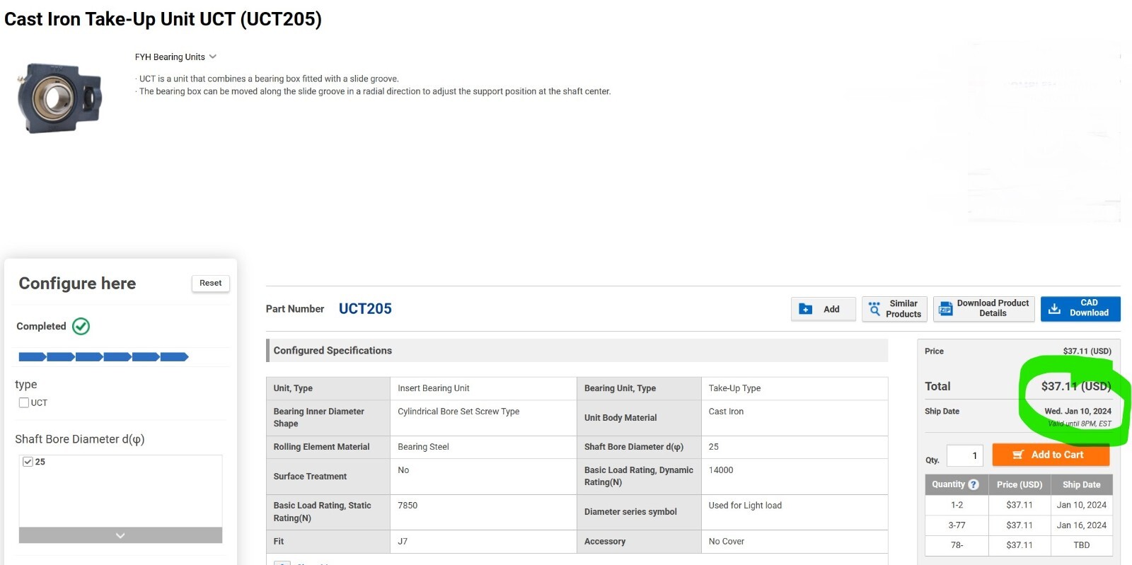1132x565 pixels.
Task: Click the Similar Products search icon
Action: pos(874,309)
